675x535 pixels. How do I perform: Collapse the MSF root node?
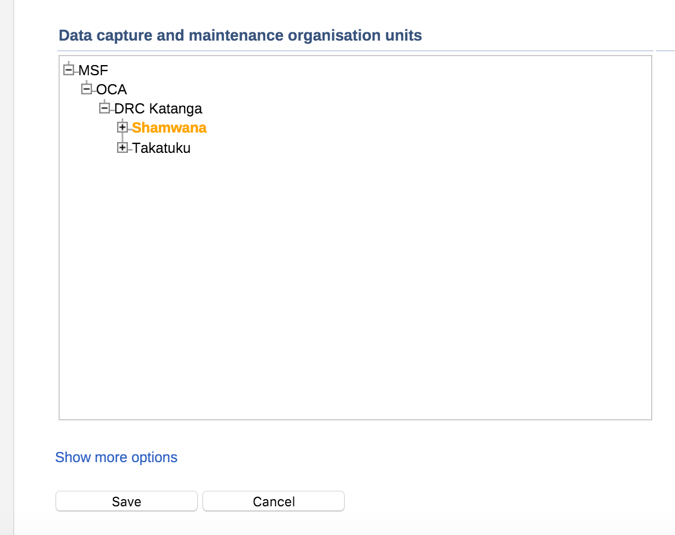click(x=69, y=70)
